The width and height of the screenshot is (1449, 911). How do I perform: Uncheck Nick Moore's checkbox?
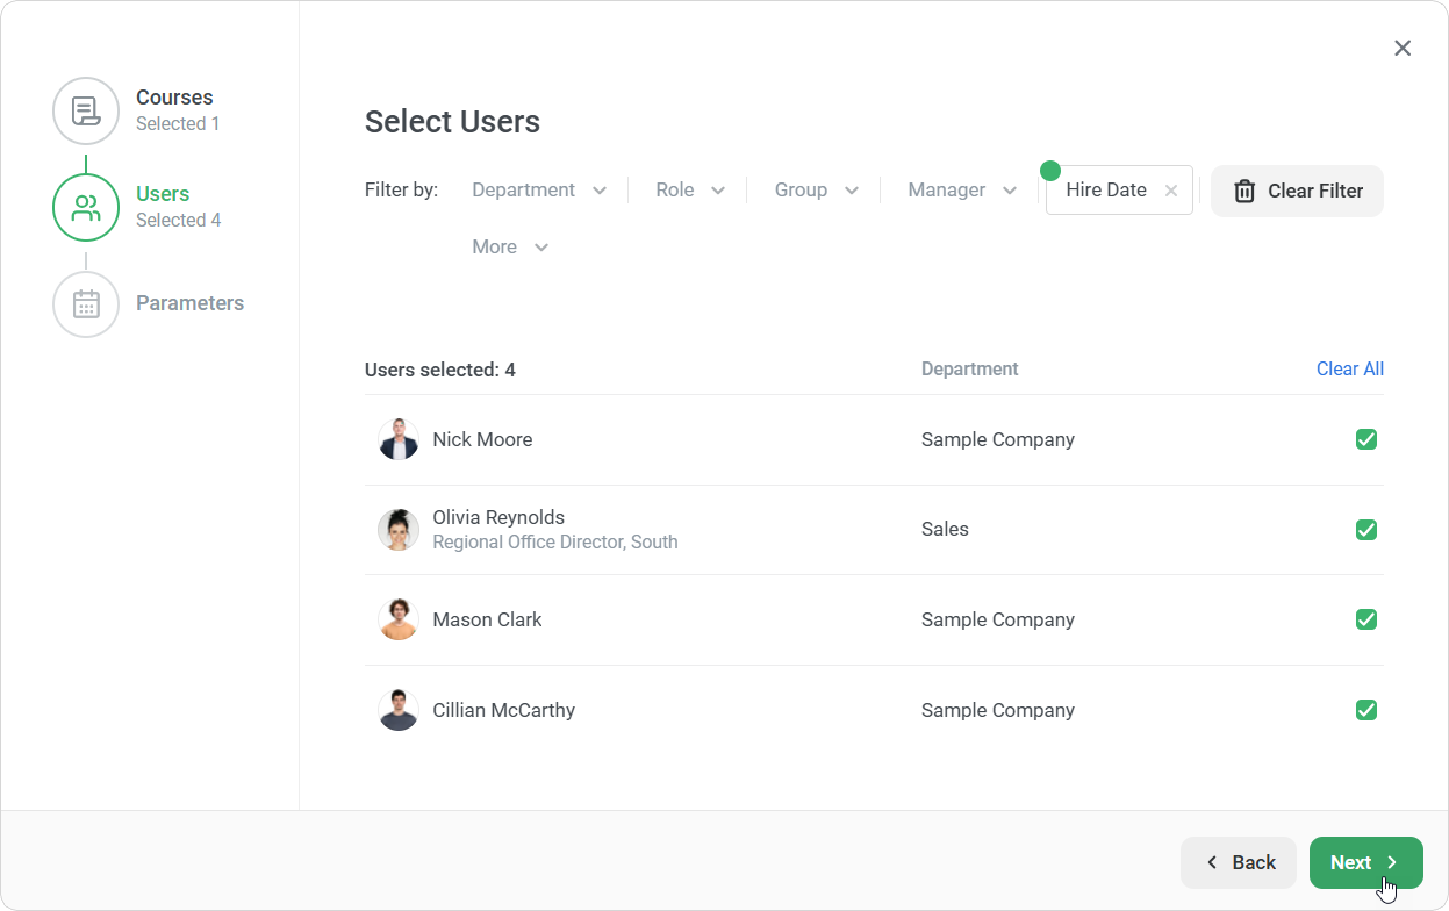(1366, 439)
